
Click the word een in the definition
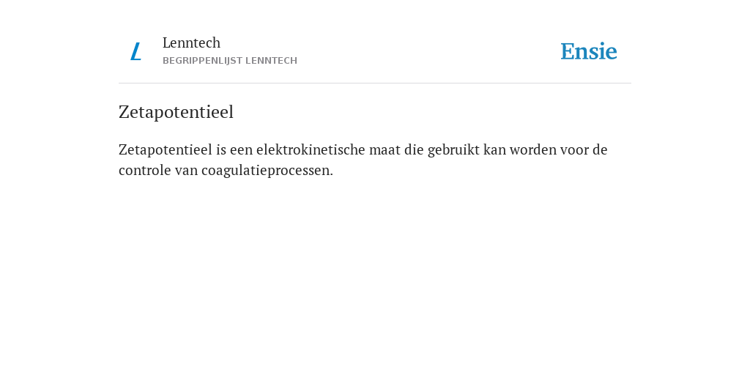click(241, 150)
